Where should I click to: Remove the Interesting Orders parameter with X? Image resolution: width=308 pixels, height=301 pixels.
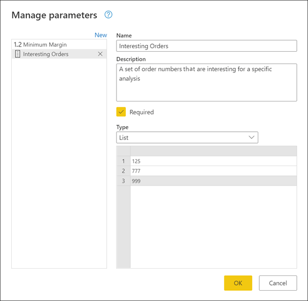pyautogui.click(x=100, y=54)
